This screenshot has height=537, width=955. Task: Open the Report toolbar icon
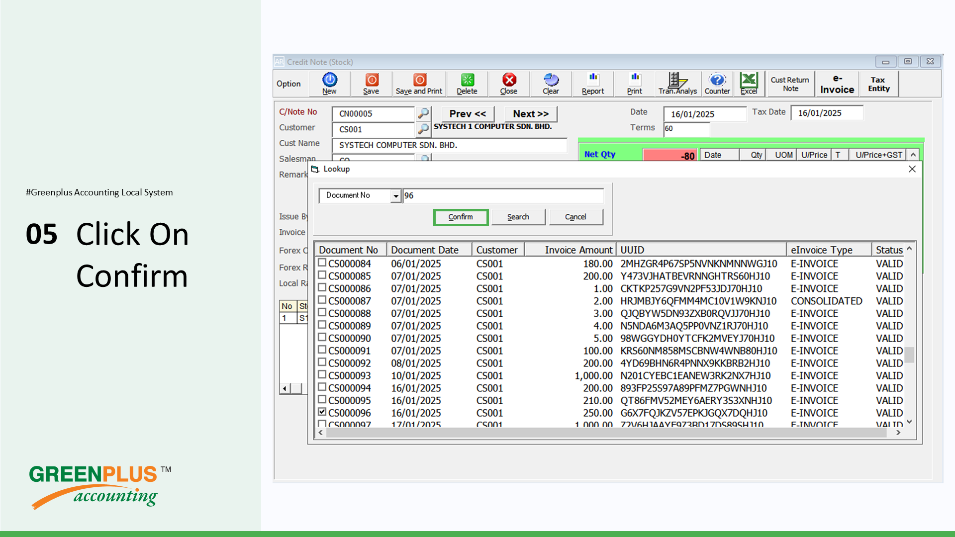593,83
